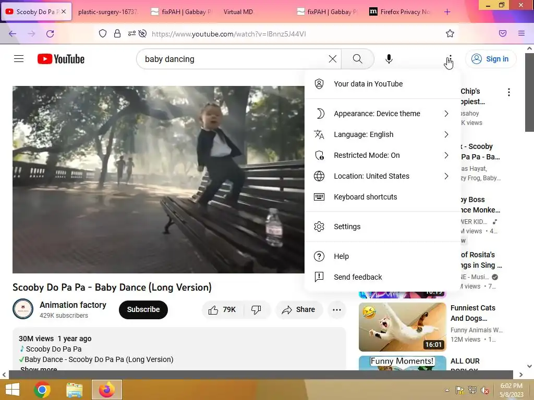Viewport: 534px width, 400px height.
Task: Run search with the magnifier button
Action: [357, 59]
